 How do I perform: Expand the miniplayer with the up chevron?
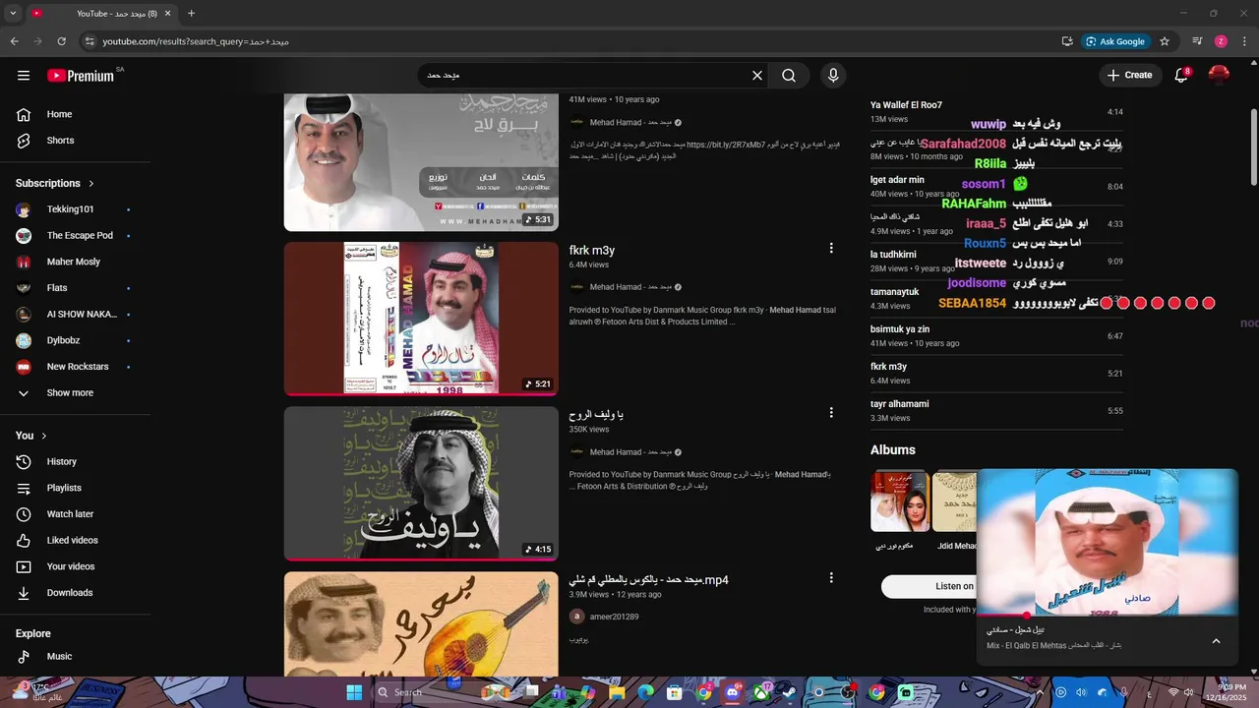coord(1216,641)
